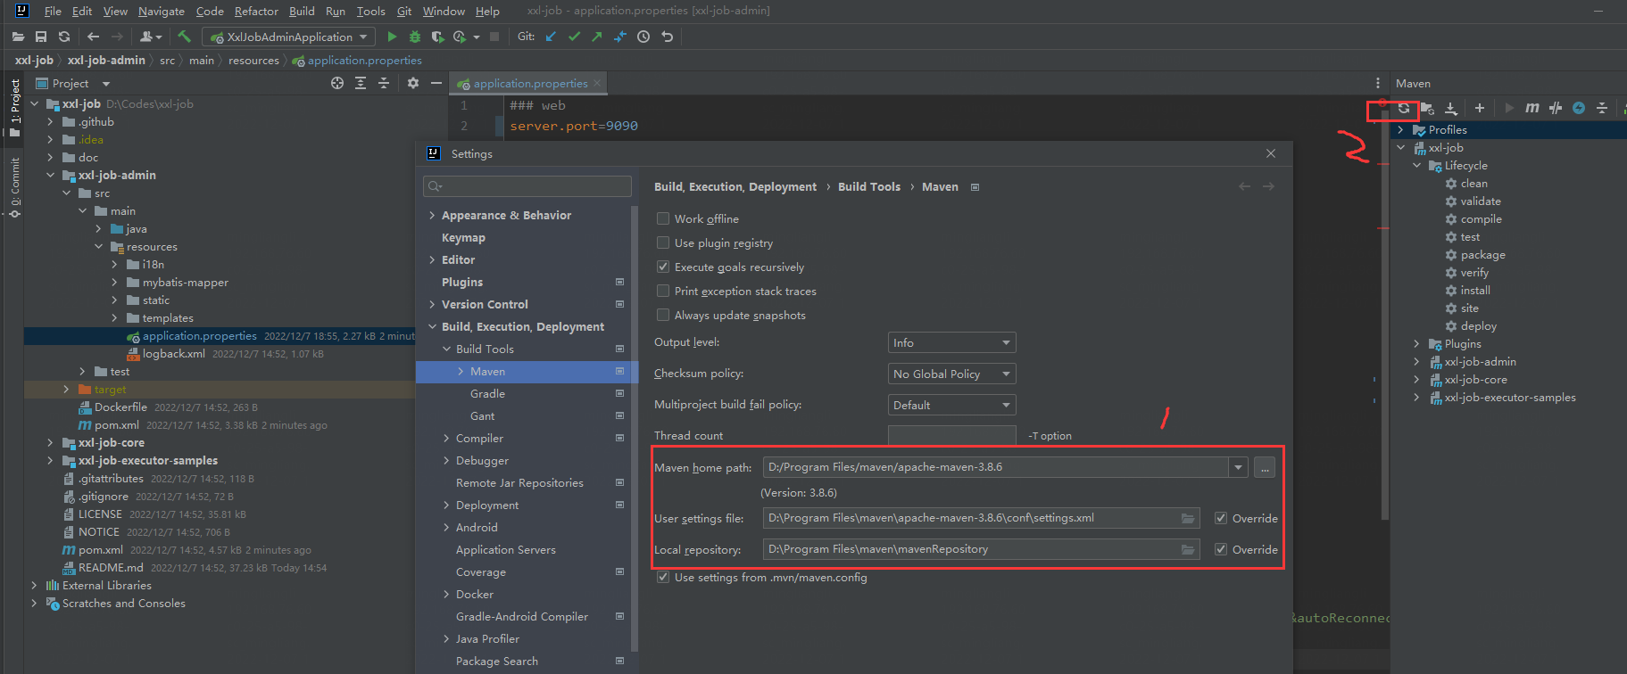Click Git Update Project blue arrow icon
Screen dimensions: 1627x674
tap(551, 37)
